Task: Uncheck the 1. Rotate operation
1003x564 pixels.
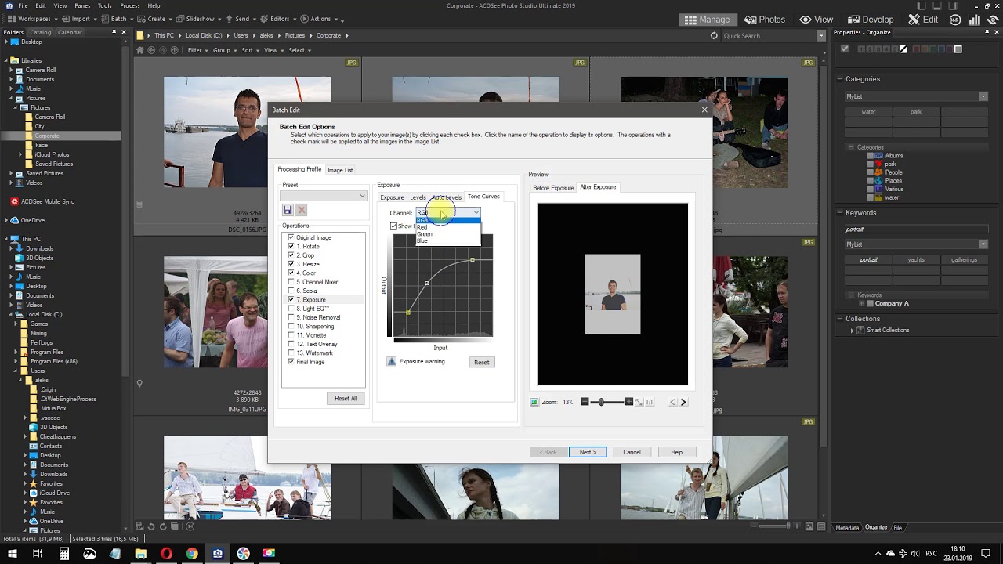Action: [x=291, y=246]
